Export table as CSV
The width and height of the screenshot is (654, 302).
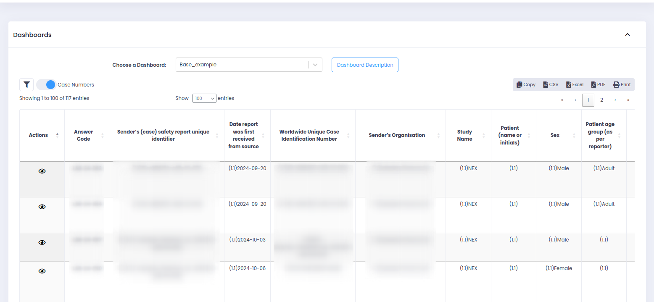pos(551,84)
